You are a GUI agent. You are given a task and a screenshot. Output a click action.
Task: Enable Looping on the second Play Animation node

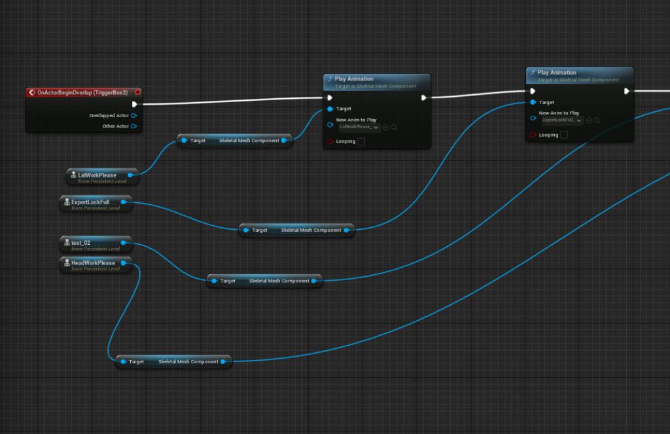[564, 136]
